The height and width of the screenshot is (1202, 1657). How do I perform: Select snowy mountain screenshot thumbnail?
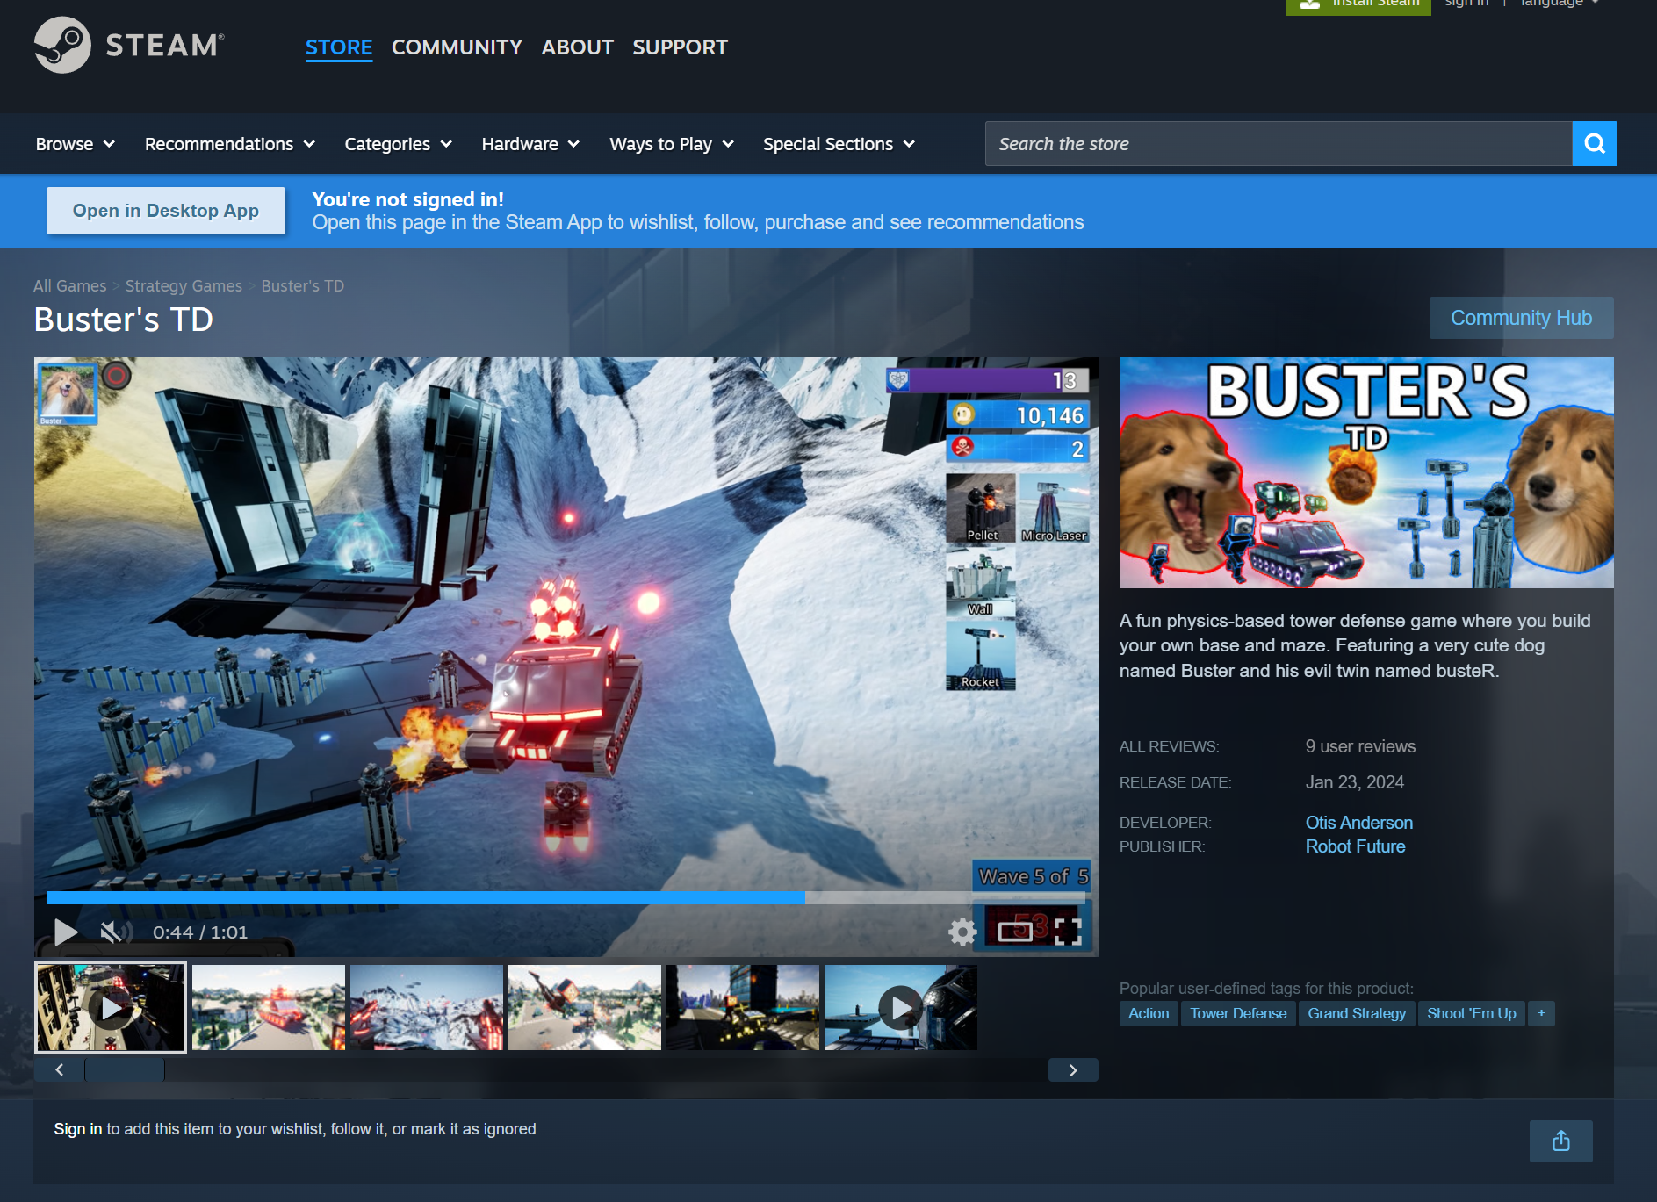[427, 1007]
